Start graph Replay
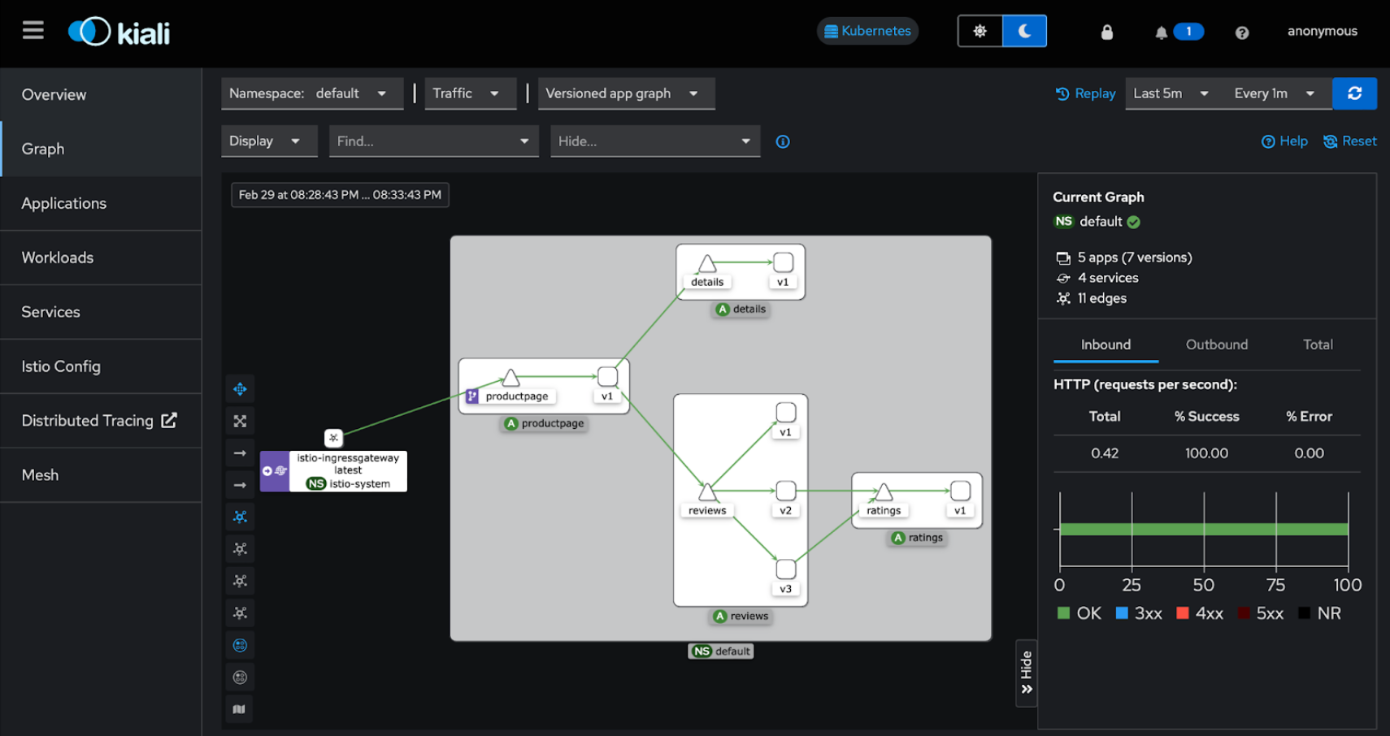Image resolution: width=1390 pixels, height=736 pixels. [1085, 93]
